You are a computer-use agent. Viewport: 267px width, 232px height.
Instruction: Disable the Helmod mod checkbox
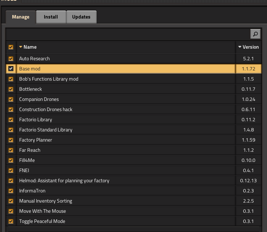[x=11, y=180]
